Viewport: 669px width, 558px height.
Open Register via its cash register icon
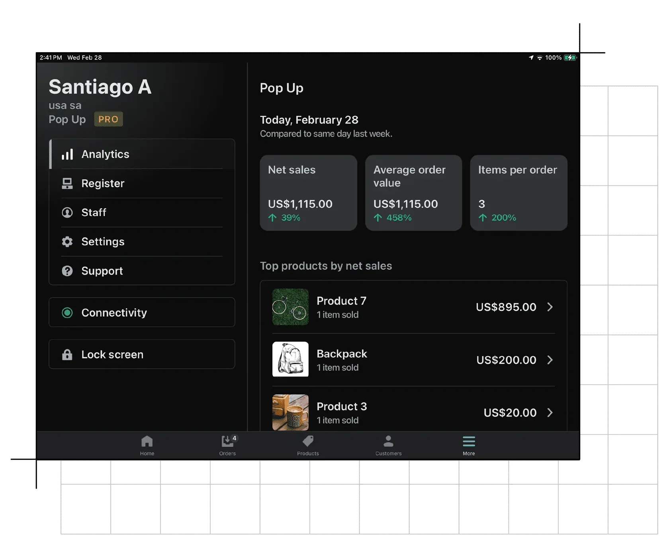tap(67, 183)
